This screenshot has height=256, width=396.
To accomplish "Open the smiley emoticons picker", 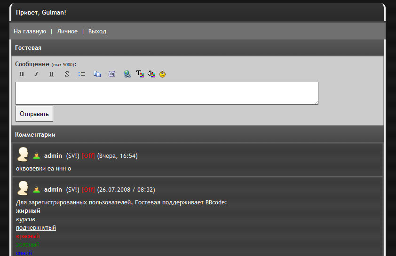I will point(162,74).
